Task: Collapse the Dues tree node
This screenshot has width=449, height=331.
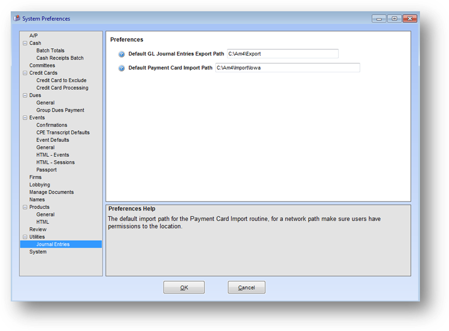Action: tap(25, 95)
